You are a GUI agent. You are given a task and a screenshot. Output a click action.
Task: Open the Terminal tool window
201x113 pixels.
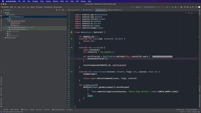(x=24, y=110)
